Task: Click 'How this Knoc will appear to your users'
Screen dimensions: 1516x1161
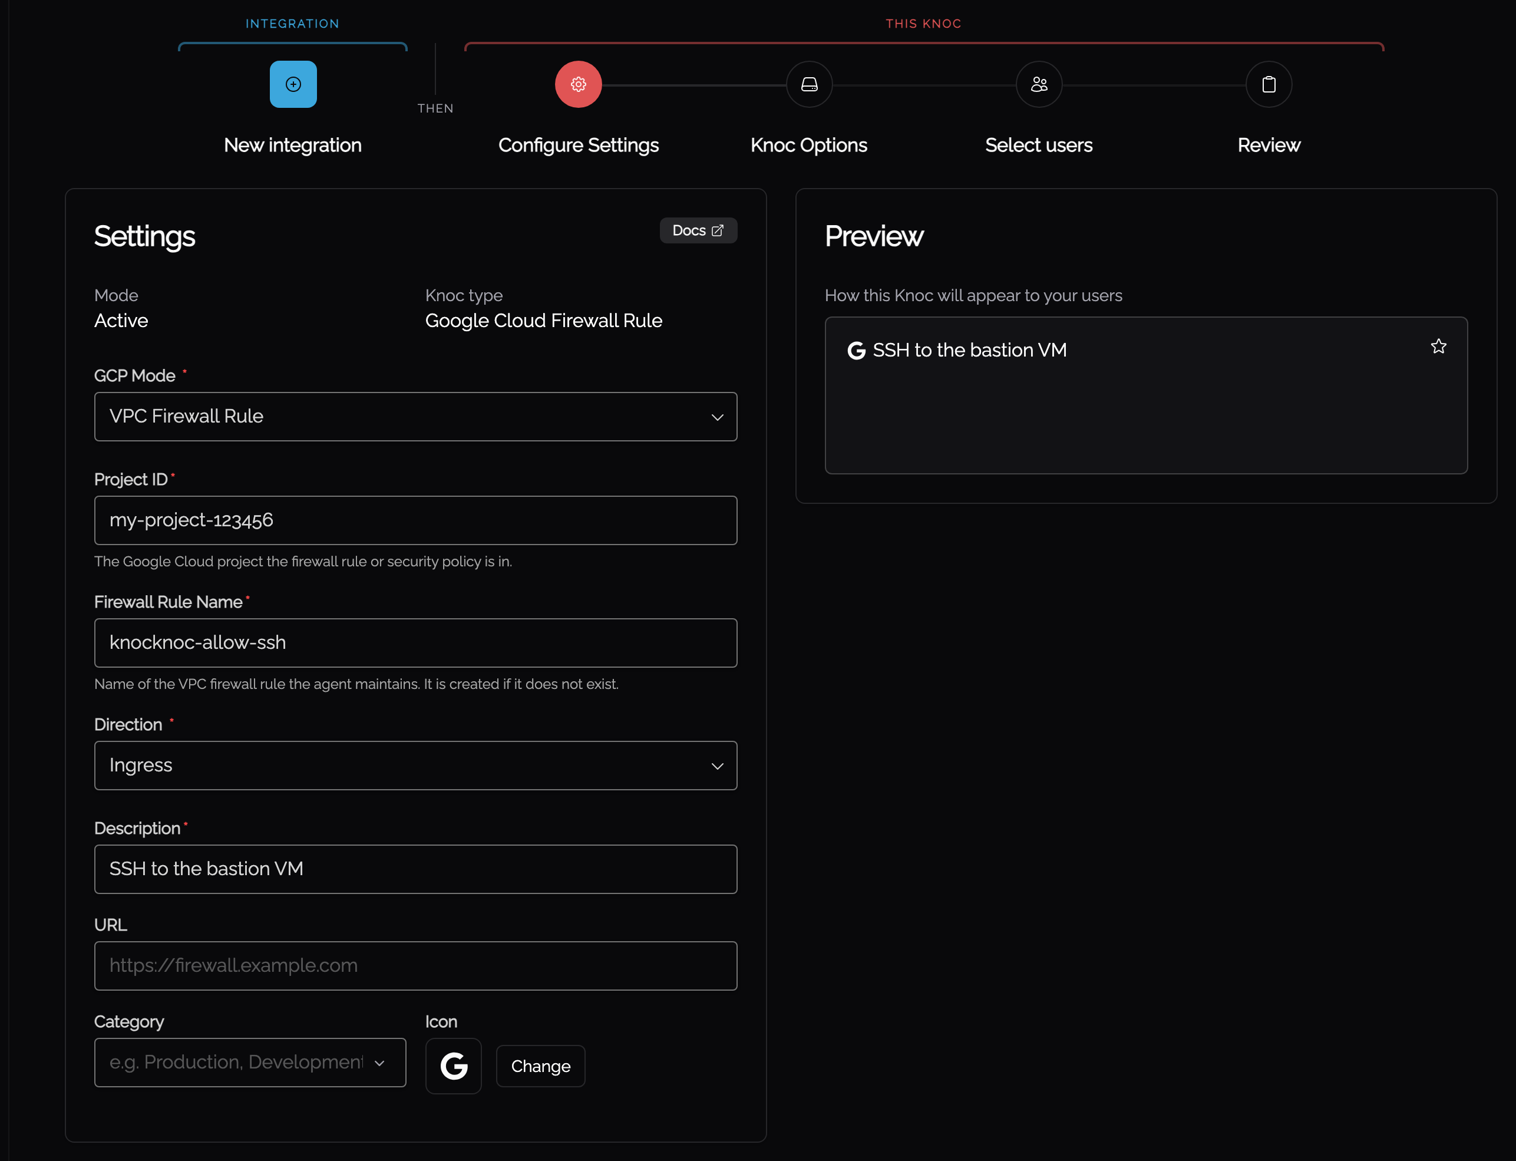Action: tap(973, 296)
